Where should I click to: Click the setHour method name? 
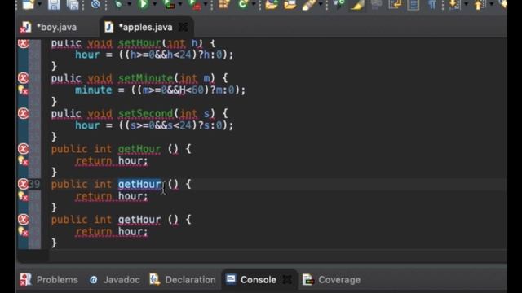(139, 43)
